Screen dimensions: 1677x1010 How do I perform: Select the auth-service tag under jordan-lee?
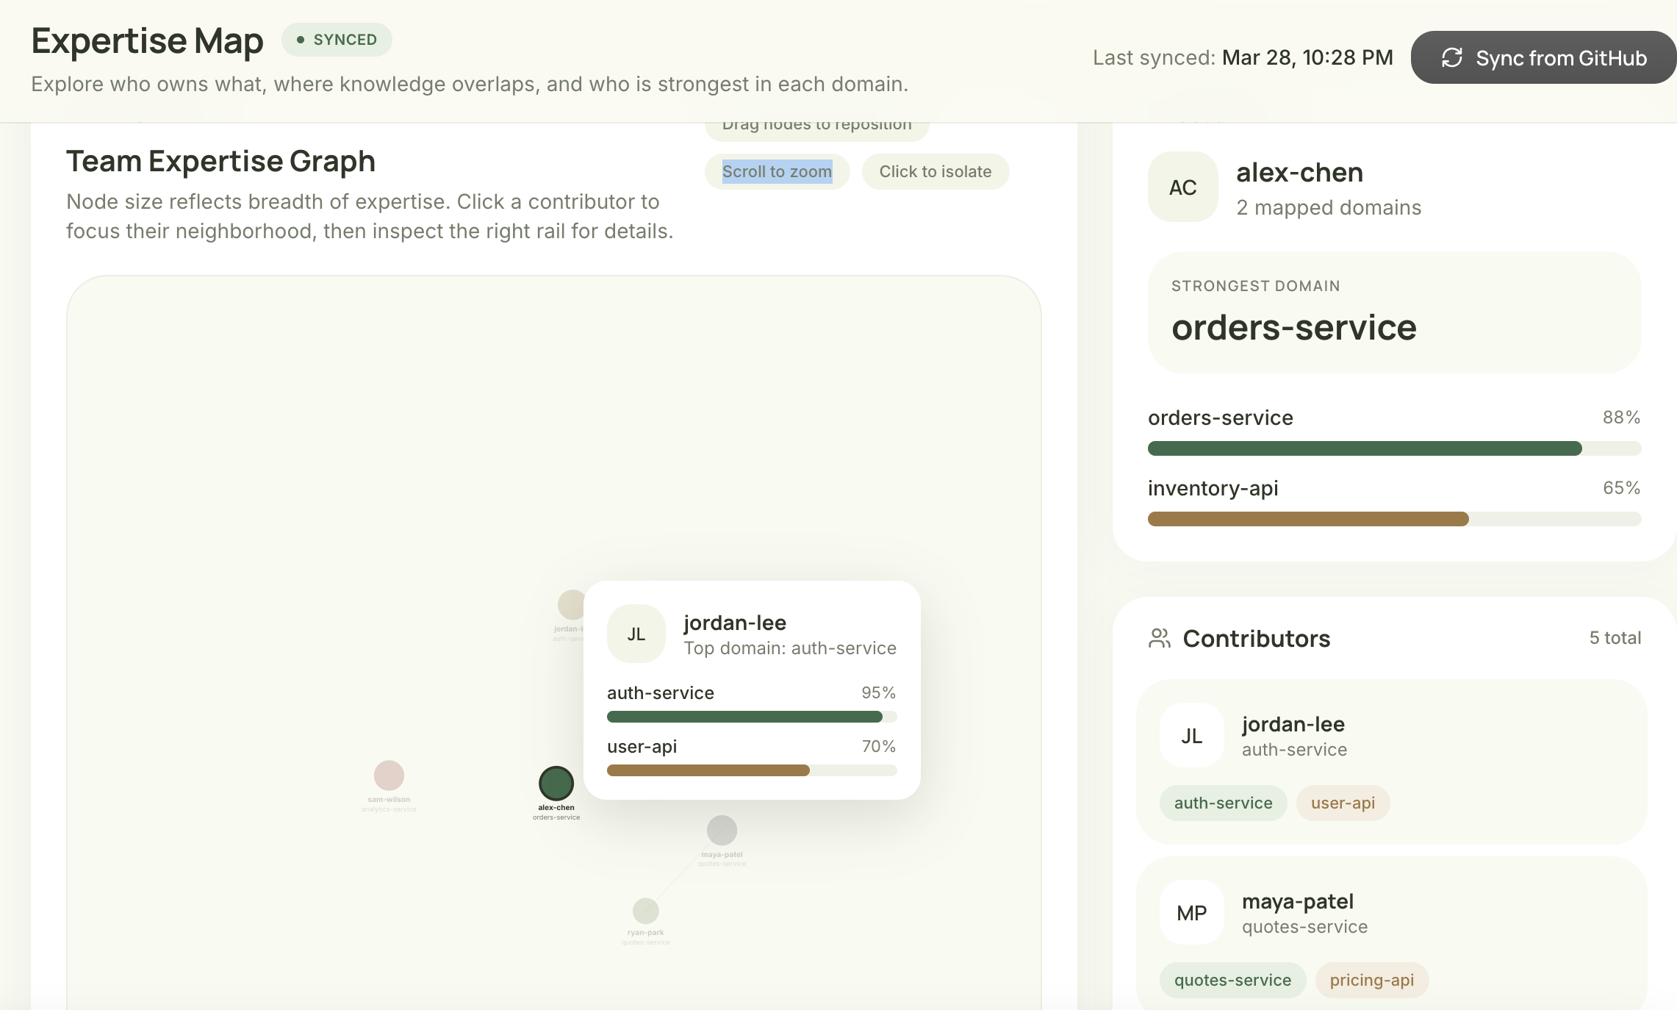click(x=1223, y=803)
